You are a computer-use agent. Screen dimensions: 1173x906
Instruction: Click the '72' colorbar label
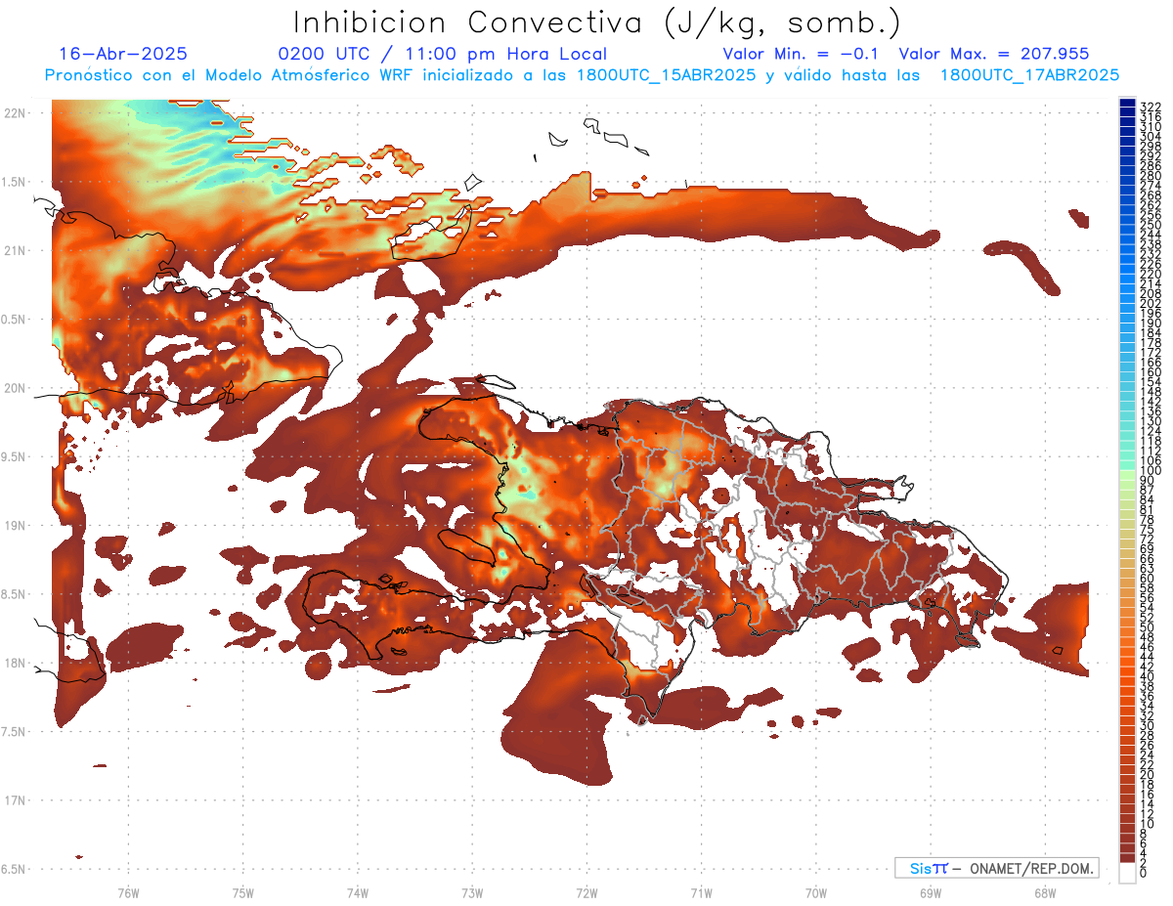(1147, 539)
